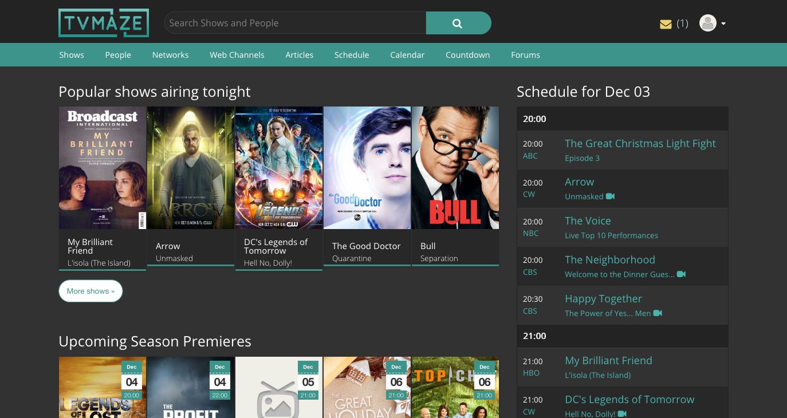Open the Legends of Lost premiere thumbnail

coord(103,388)
